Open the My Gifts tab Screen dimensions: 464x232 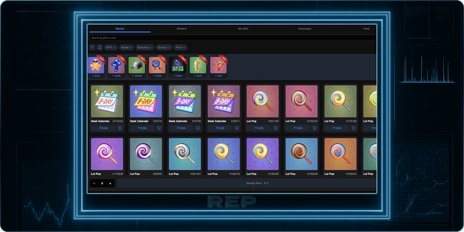[x=243, y=29]
